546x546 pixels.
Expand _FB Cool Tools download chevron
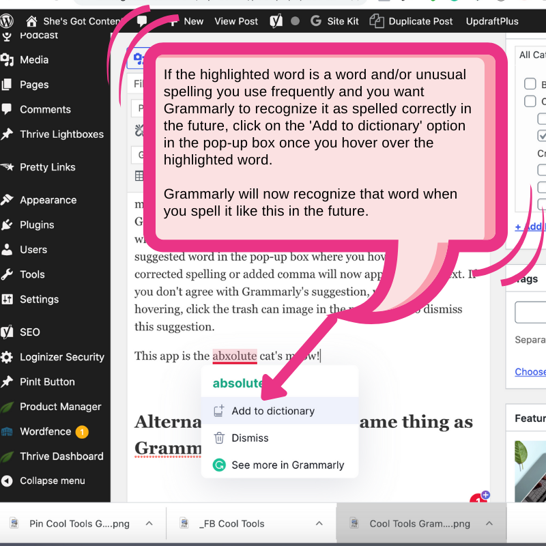point(319,523)
